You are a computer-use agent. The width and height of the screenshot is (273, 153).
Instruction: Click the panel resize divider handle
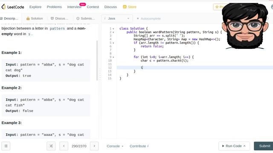click(100, 74)
